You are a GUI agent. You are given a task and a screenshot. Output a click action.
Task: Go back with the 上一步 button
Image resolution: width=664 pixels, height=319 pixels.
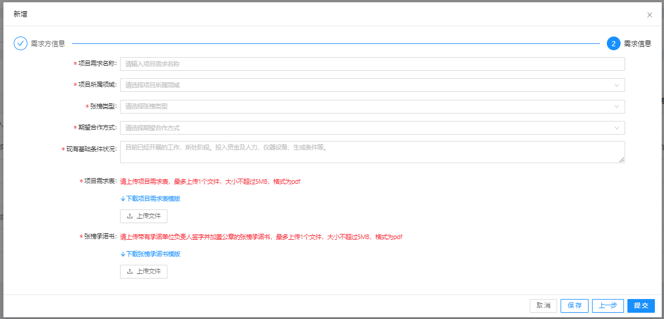pyautogui.click(x=607, y=305)
